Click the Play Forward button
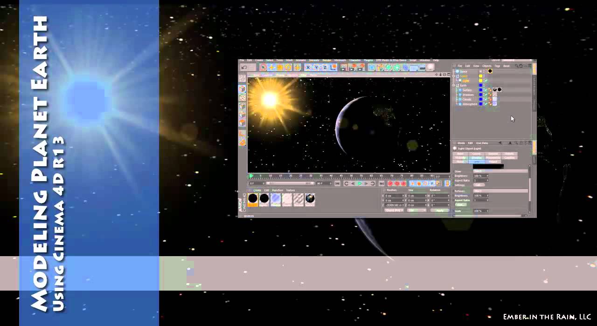Viewport: 597px width, 326px height. point(360,183)
